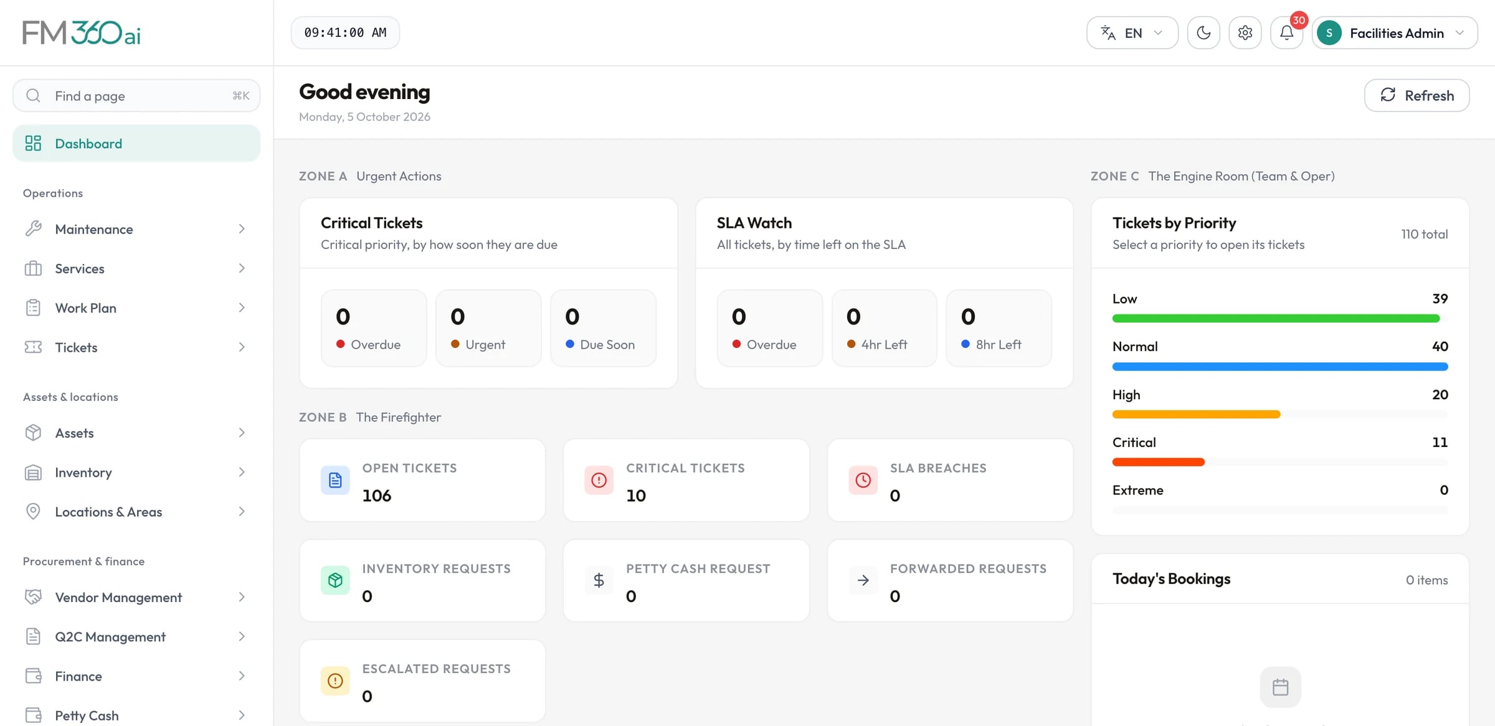
Task: Select the Low priority green bar
Action: click(1276, 319)
